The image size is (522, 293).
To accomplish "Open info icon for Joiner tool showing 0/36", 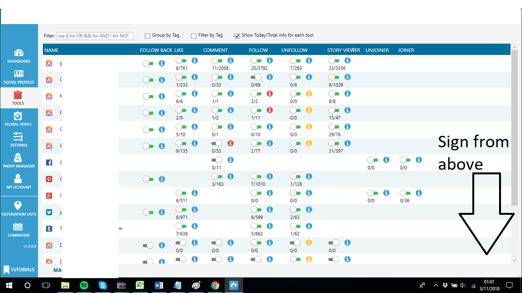I will [418, 193].
